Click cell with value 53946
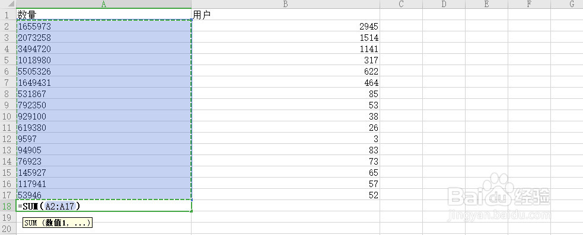 pyautogui.click(x=104, y=195)
